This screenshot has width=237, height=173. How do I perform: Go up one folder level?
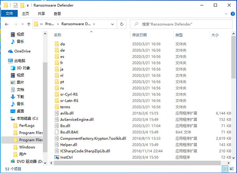click(29, 24)
